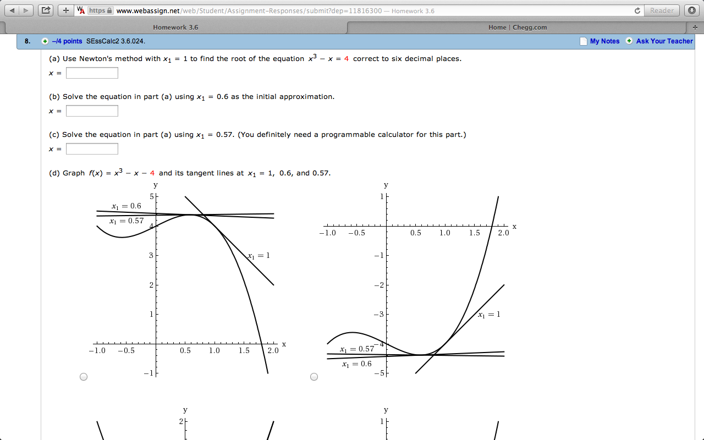Open a new tab with the plus icon
Viewport: 704px width, 440px height.
pos(65,10)
